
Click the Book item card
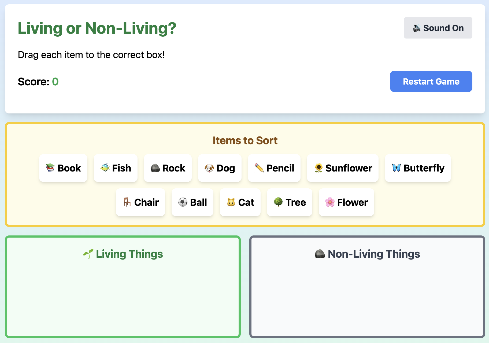[x=63, y=168]
